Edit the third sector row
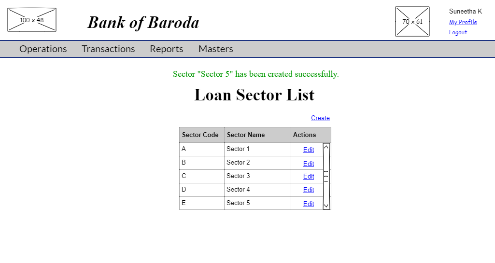Screen dimensions: 495x263 coord(308,177)
